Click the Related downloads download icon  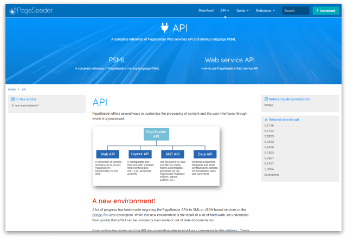tap(266, 119)
